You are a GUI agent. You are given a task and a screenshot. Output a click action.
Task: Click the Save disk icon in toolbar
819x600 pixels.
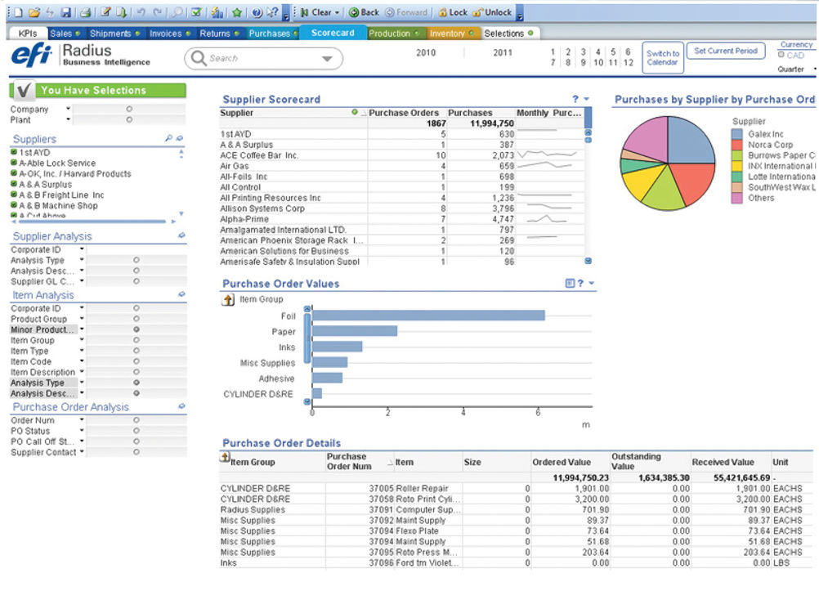coord(66,12)
